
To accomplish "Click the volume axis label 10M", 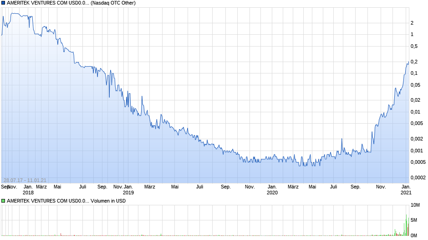I will click(x=415, y=205).
